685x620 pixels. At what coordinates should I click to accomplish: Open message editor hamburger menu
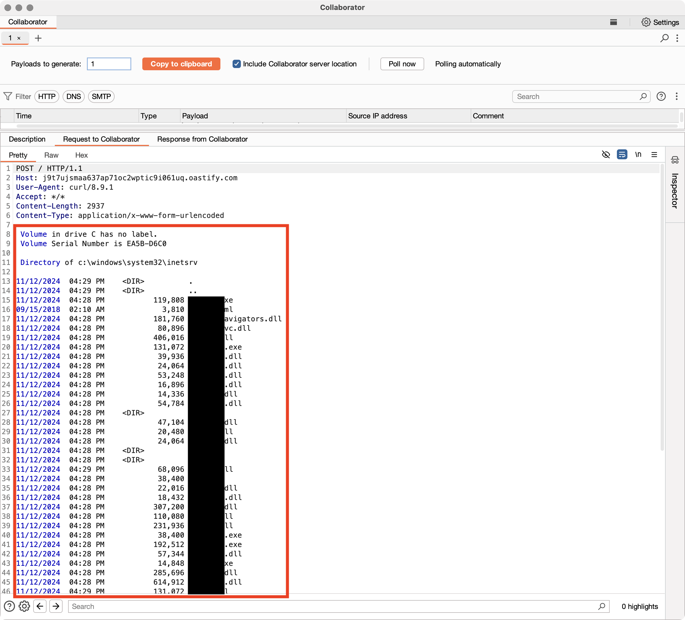(x=654, y=155)
